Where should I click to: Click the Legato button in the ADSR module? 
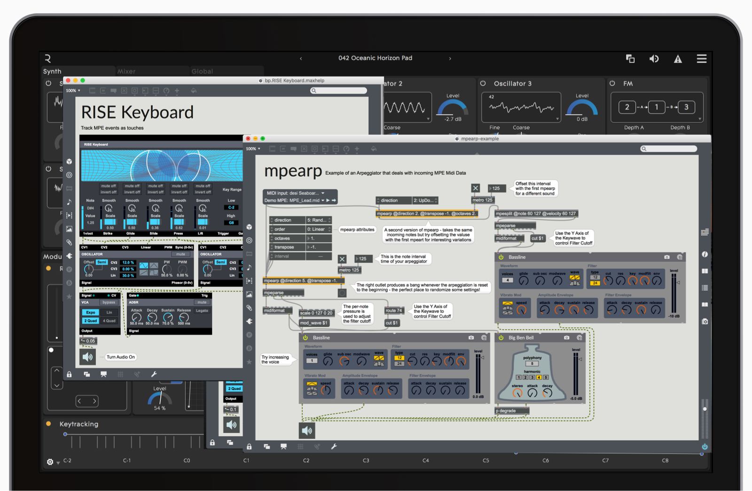coord(202,310)
